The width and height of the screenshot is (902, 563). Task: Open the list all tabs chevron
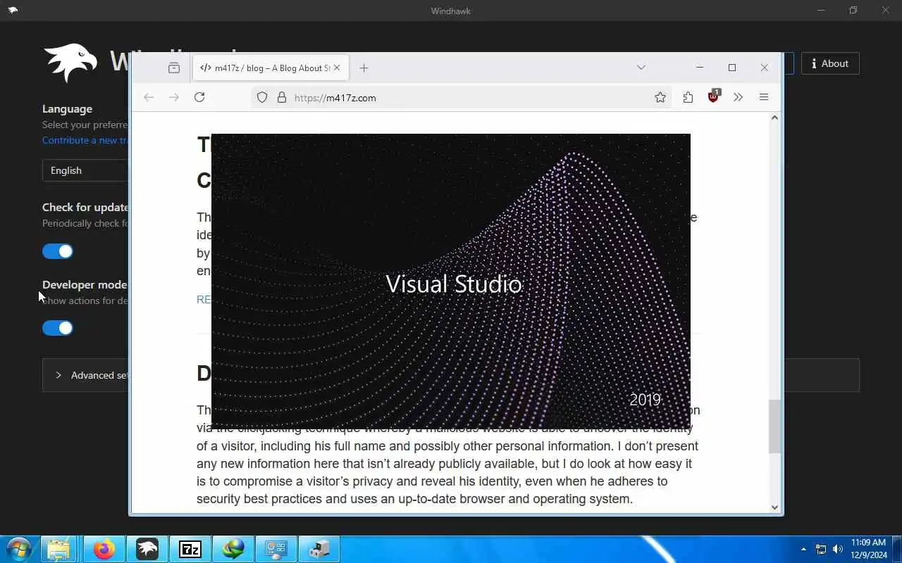click(641, 68)
